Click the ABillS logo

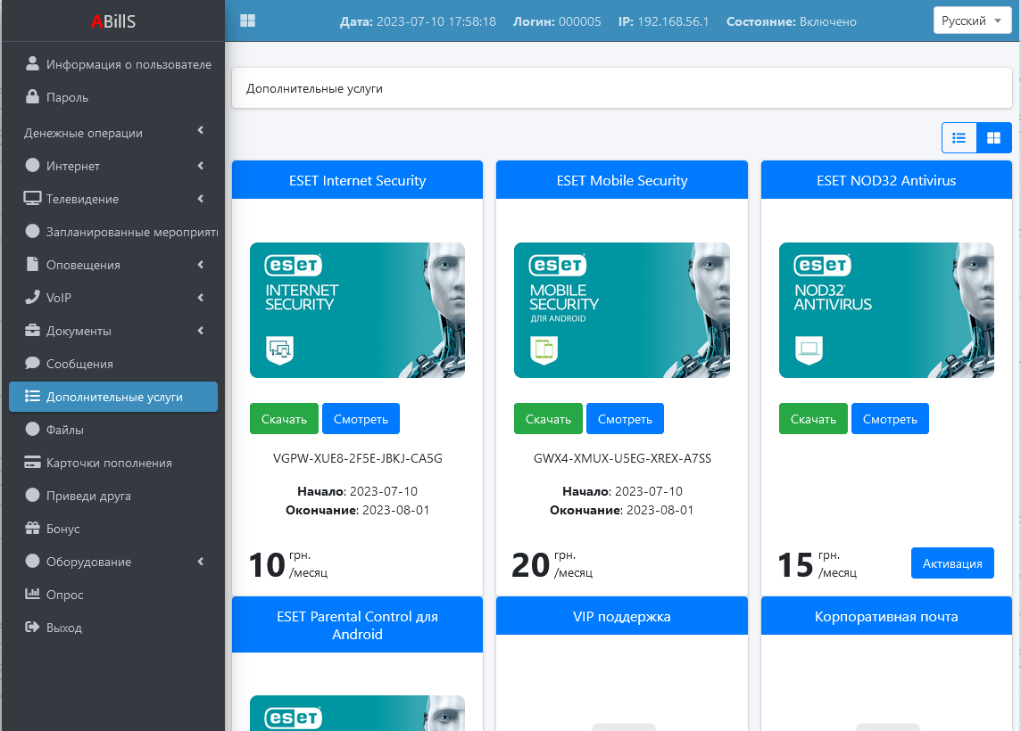pyautogui.click(x=113, y=21)
